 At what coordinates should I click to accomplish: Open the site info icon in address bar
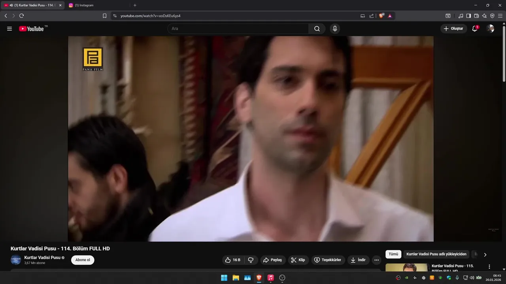[115, 16]
